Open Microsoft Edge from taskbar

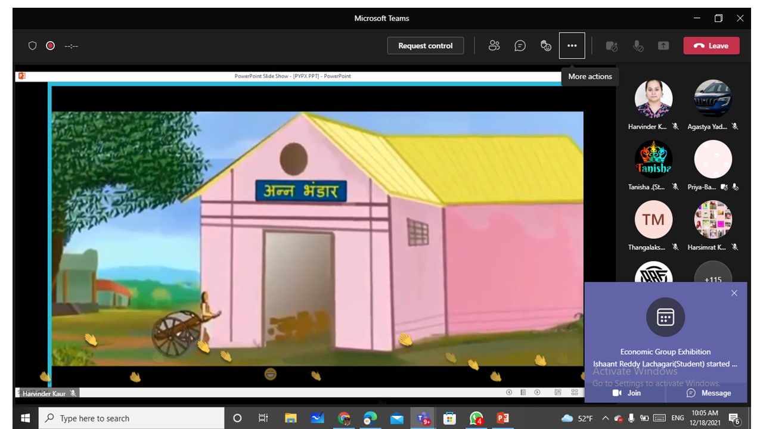coord(370,418)
